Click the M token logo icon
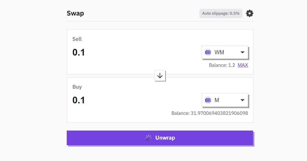307x161 pixels. [x=208, y=100]
